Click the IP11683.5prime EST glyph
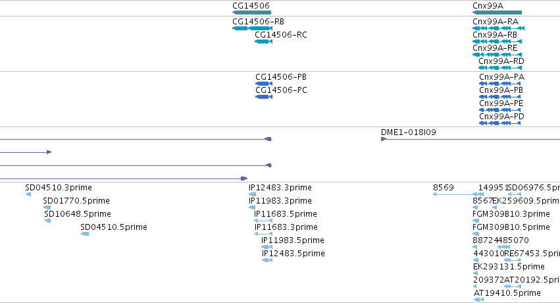The width and height of the screenshot is (560, 303). 263,221
